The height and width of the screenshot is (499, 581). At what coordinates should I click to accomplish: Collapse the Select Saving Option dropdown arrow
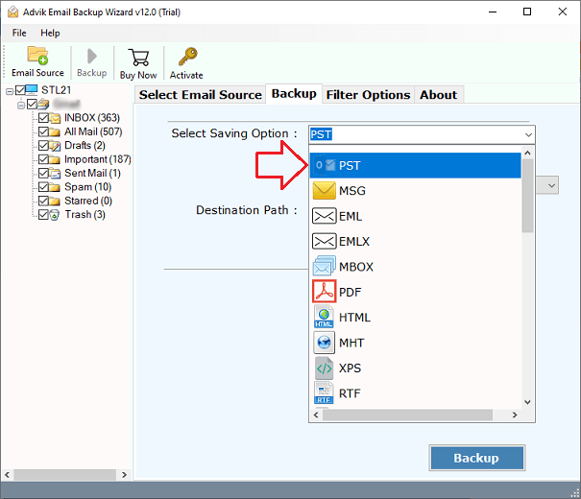coord(527,135)
